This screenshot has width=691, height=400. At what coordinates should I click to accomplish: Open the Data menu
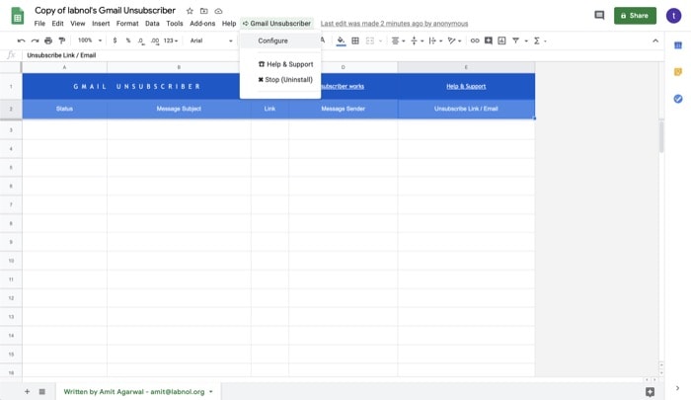click(x=152, y=24)
